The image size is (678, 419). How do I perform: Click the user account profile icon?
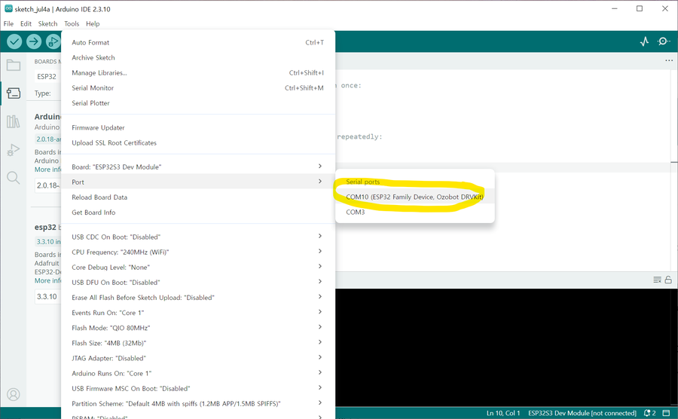pos(14,394)
